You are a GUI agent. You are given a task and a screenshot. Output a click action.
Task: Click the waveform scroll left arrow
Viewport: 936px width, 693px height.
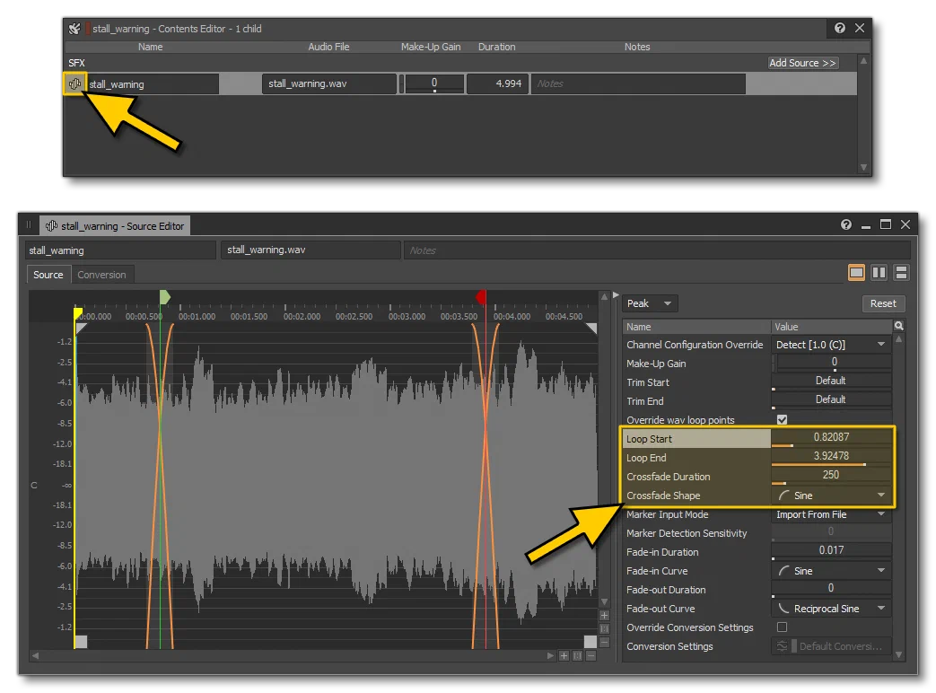[x=35, y=655]
